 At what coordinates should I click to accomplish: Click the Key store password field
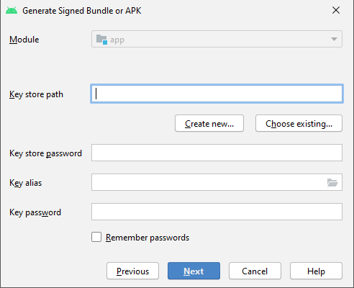(x=217, y=153)
